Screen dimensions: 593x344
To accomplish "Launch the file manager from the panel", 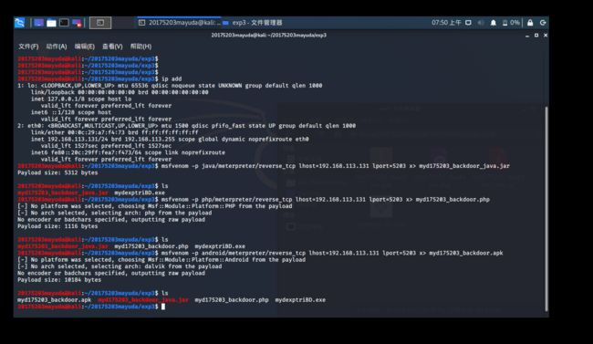I will 51,23.
